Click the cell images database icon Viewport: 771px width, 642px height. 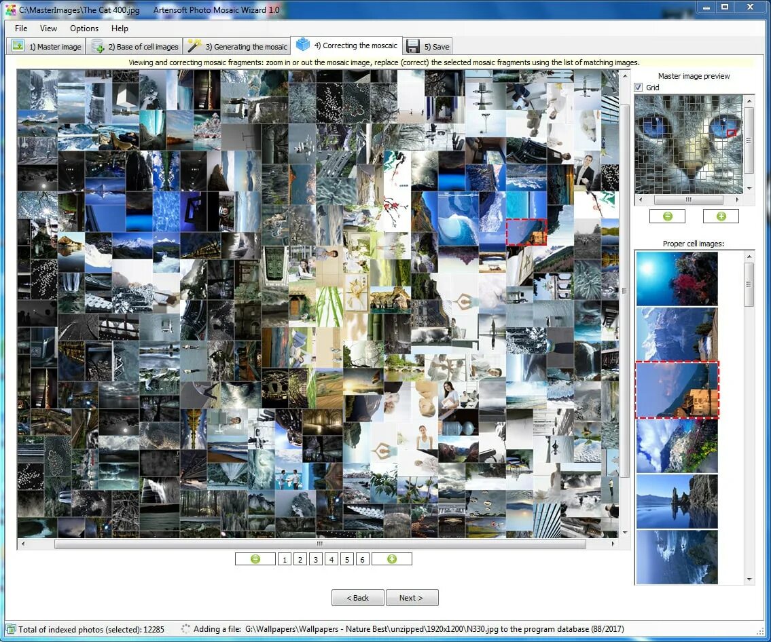(x=98, y=47)
